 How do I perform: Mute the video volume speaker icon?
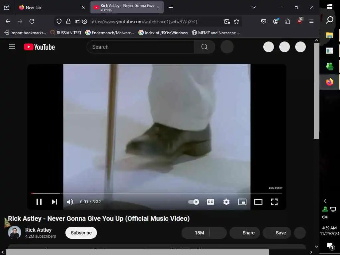[70, 202]
